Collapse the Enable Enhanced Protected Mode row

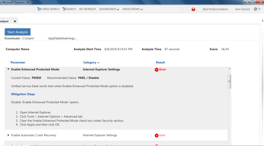coord(8,69)
